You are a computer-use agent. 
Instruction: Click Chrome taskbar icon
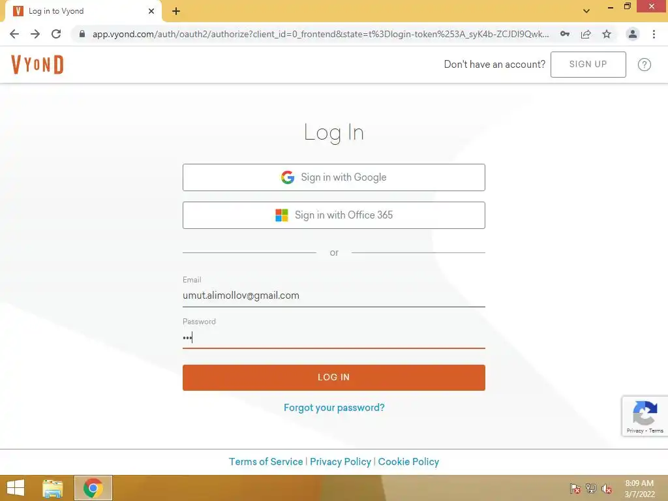point(93,488)
